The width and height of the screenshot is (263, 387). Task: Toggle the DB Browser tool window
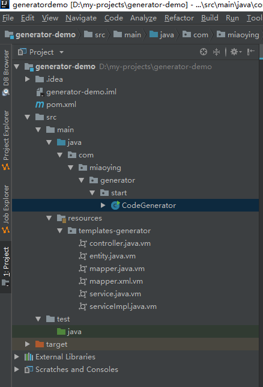pos(6,72)
